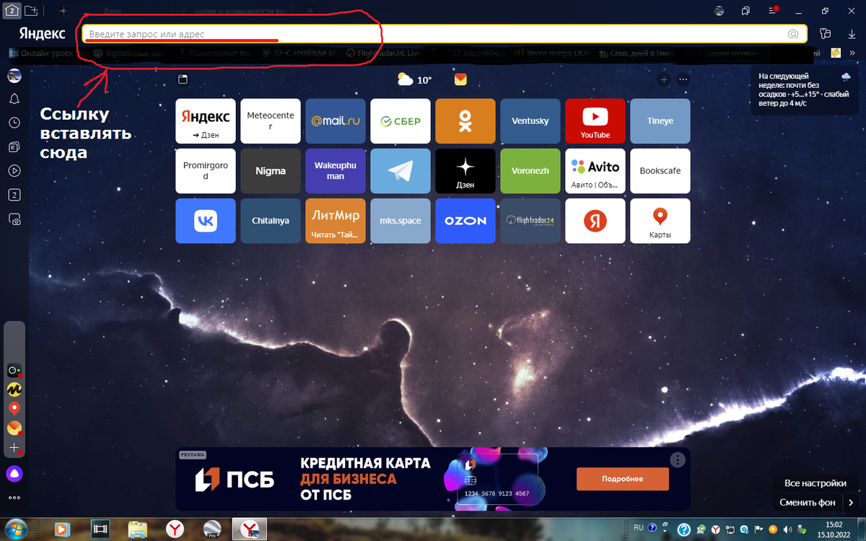Open the tab count indicator in top-left

point(12,11)
